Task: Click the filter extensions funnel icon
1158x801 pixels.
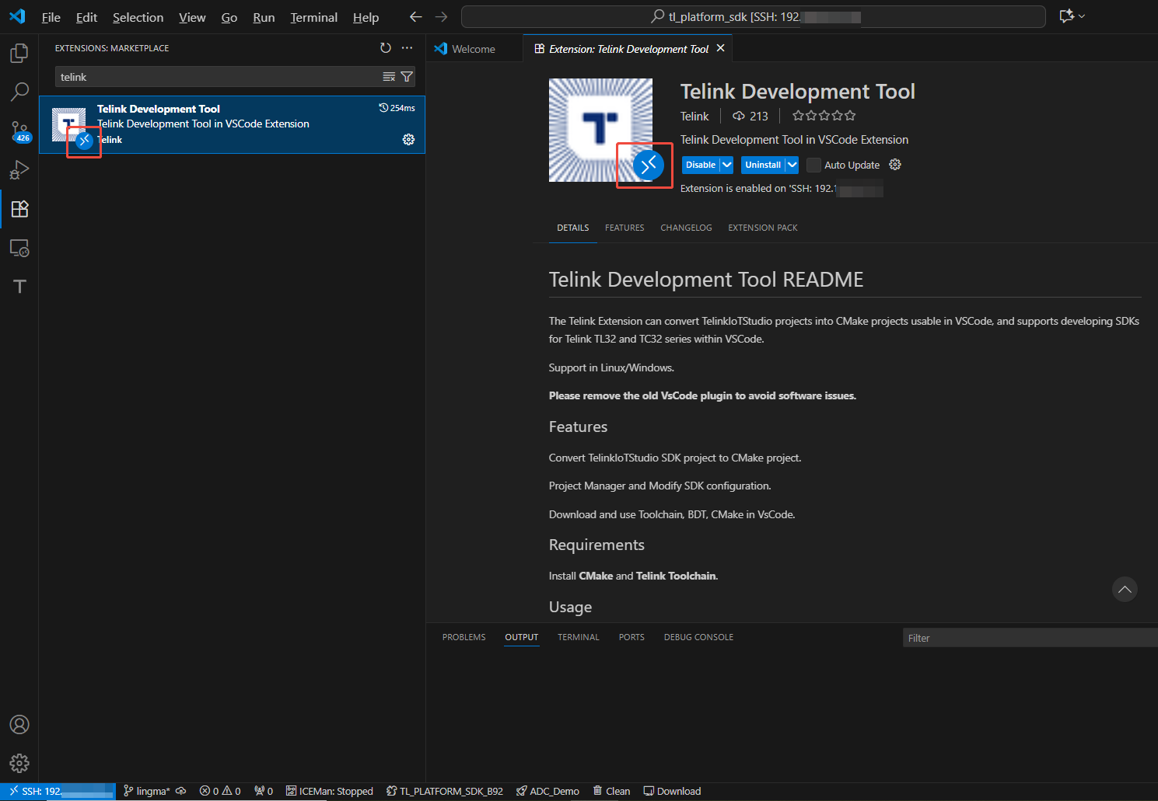Action: (x=407, y=77)
